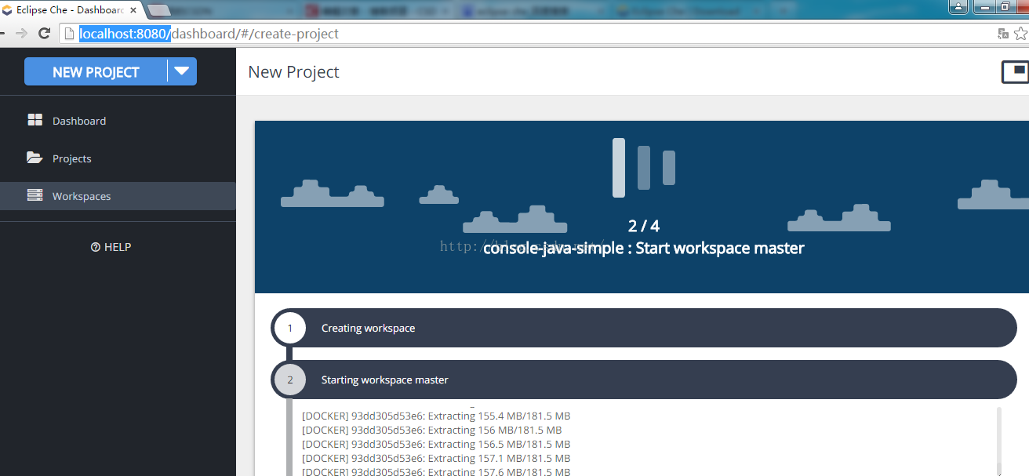Click the 2 / 4 progress text
Viewport: 1029px width, 476px height.
[644, 226]
